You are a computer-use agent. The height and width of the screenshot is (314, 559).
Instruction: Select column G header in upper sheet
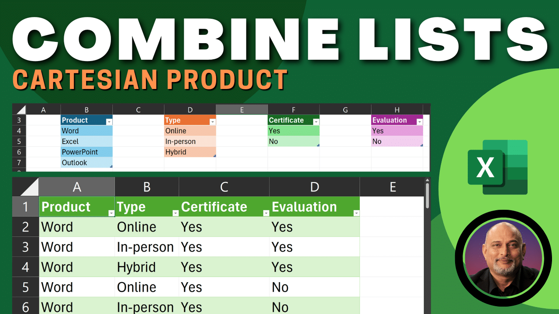[345, 110]
